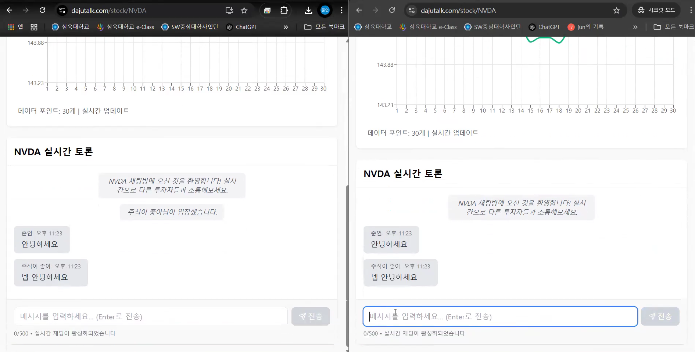Viewport: 695px width, 352px height.
Task: Click the 0/500 character counter in the right chat
Action: click(370, 334)
